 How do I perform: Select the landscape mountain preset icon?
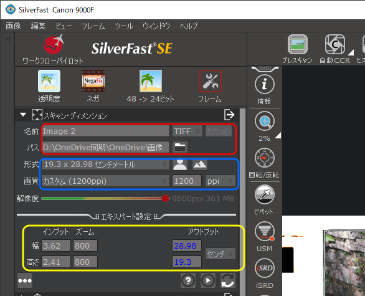200,164
